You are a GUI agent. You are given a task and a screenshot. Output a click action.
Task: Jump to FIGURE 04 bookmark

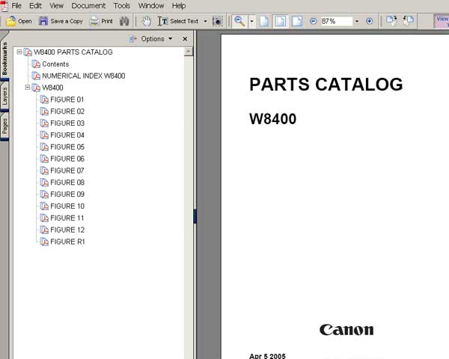tap(67, 135)
